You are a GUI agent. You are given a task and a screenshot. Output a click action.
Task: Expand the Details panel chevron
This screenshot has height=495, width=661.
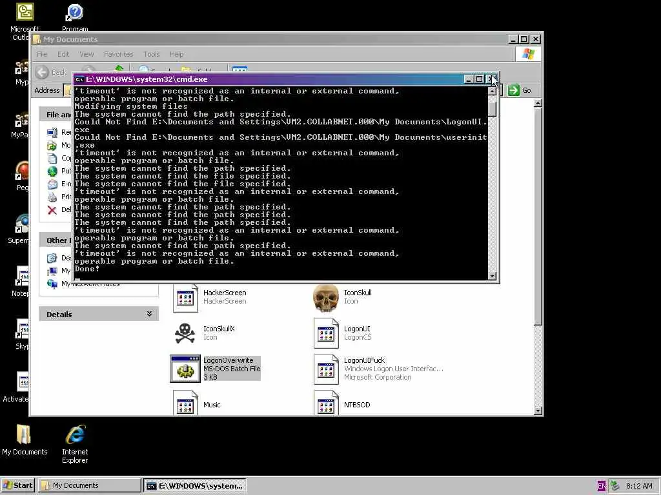click(x=149, y=314)
